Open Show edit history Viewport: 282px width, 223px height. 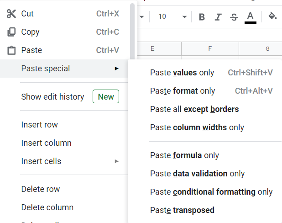(x=52, y=97)
